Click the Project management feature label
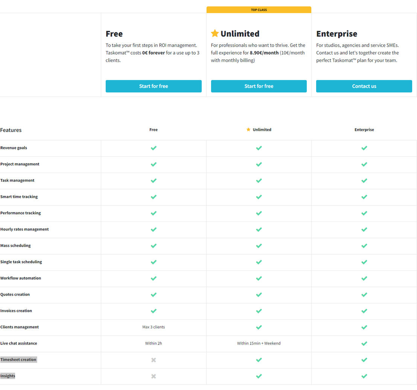Viewport: 417px width, 390px height. 20,164
